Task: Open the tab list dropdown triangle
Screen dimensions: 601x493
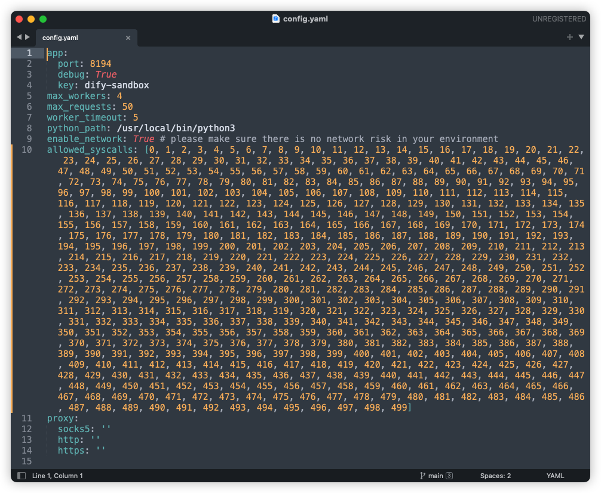Action: pyautogui.click(x=581, y=37)
